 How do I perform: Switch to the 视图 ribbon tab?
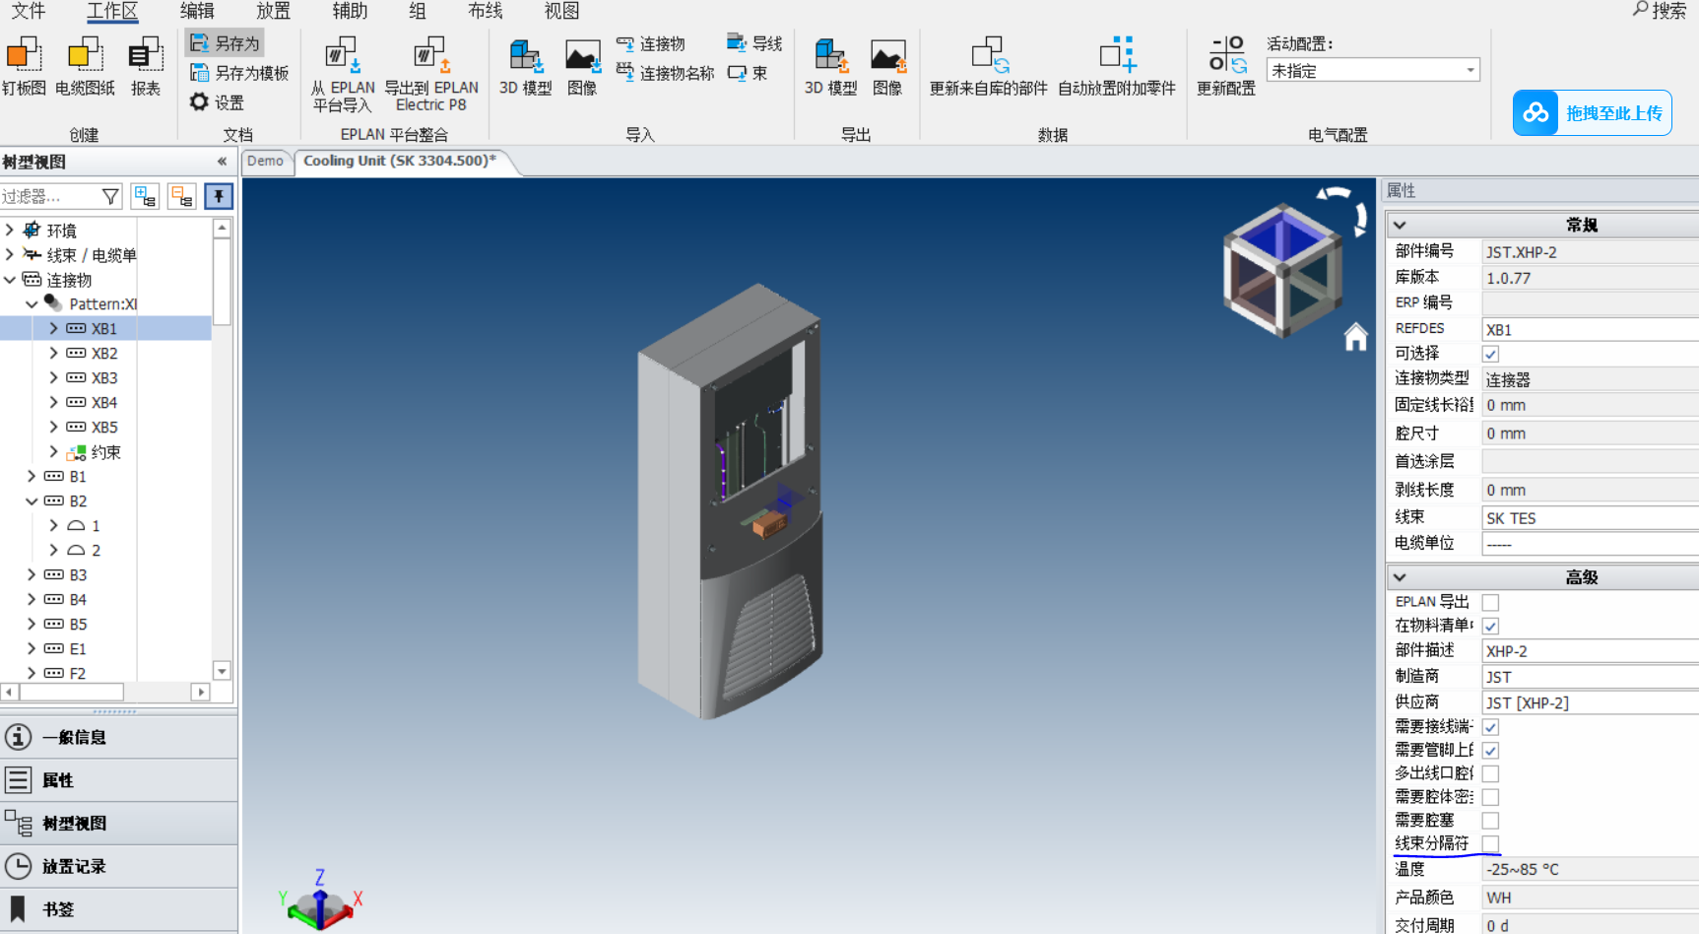[x=561, y=11]
